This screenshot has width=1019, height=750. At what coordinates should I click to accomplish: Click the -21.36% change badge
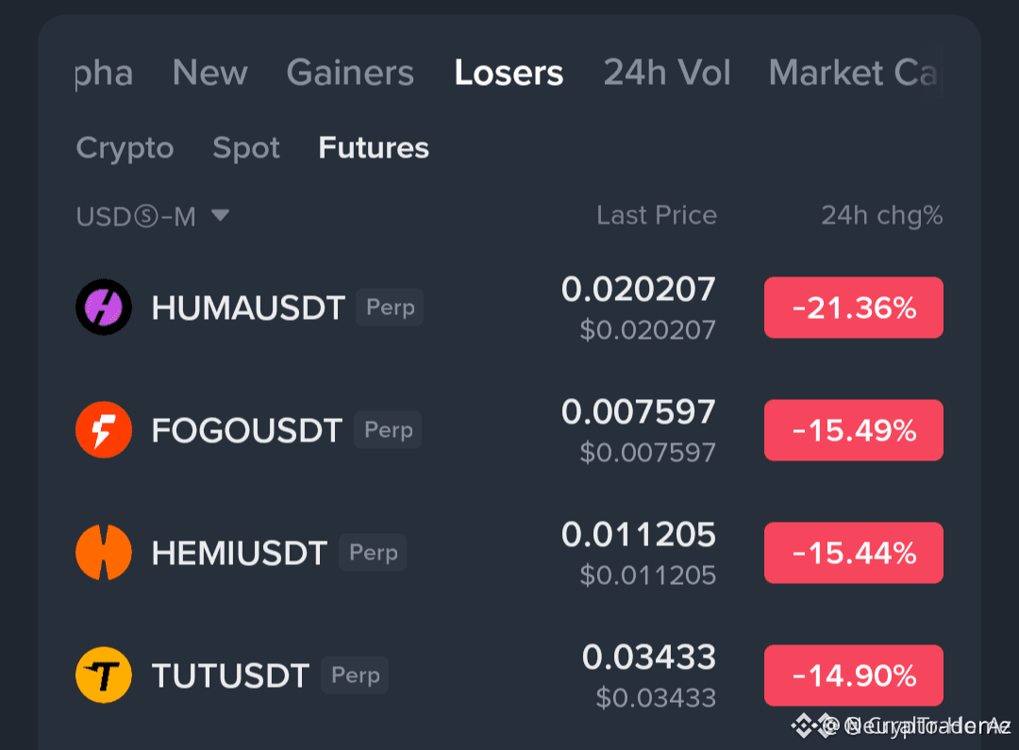click(853, 308)
